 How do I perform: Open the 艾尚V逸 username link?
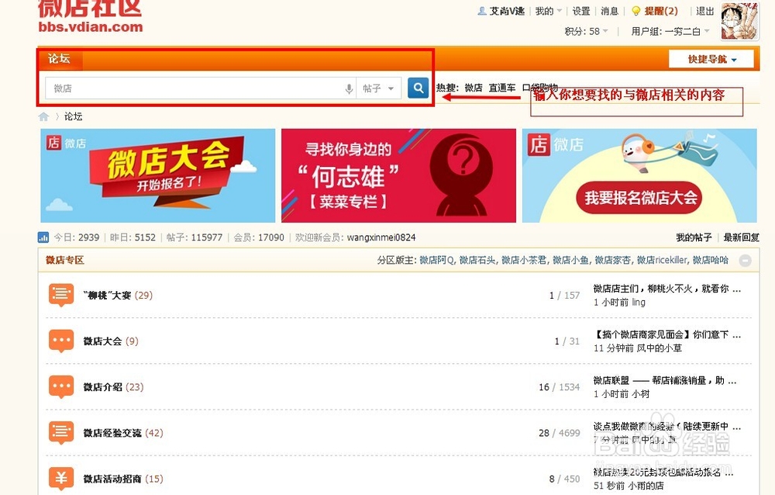(x=507, y=11)
